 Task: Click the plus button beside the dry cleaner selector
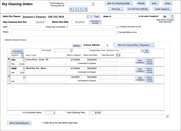tap(91, 17)
